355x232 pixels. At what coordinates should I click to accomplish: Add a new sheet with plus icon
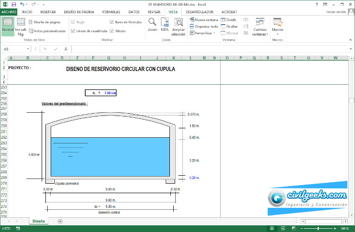click(60, 221)
